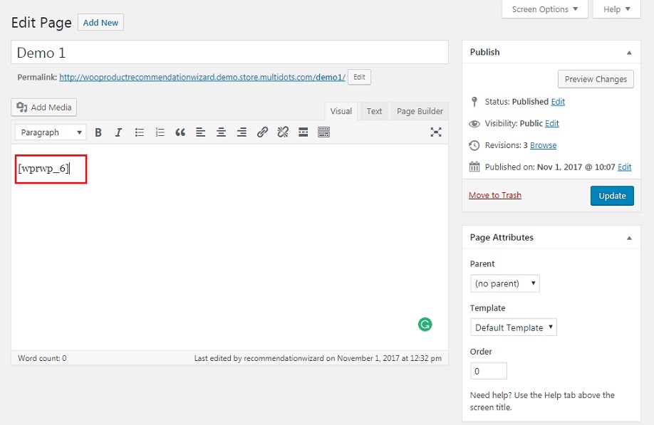Click the Revisions clock icon

point(474,145)
